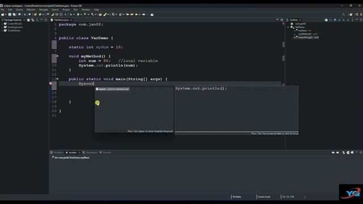Click the red error marker beside Sysout line
Screen dimensions: 363x204
pos(50,83)
